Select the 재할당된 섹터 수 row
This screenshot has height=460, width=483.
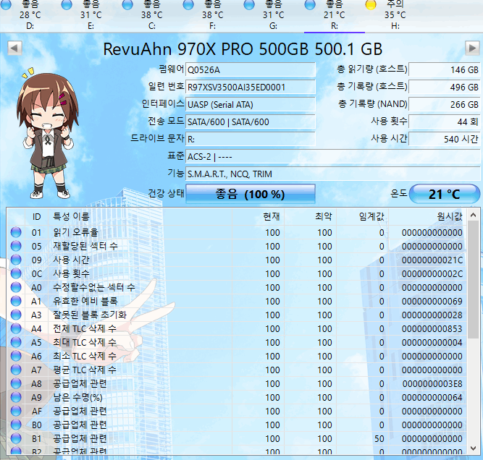coord(237,246)
